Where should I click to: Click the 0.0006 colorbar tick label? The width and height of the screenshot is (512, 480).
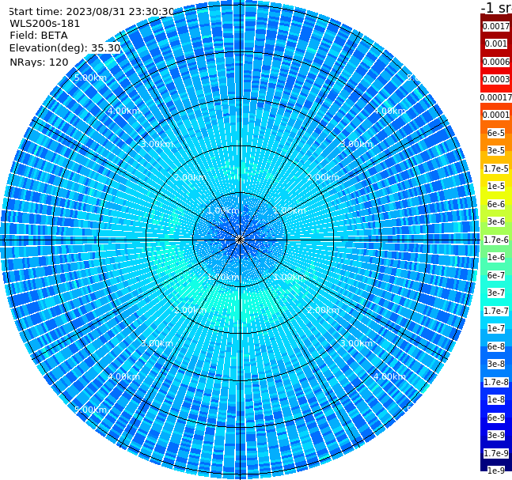(x=496, y=62)
